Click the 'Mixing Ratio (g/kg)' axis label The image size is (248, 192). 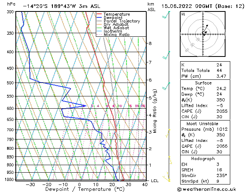(x=155, y=111)
